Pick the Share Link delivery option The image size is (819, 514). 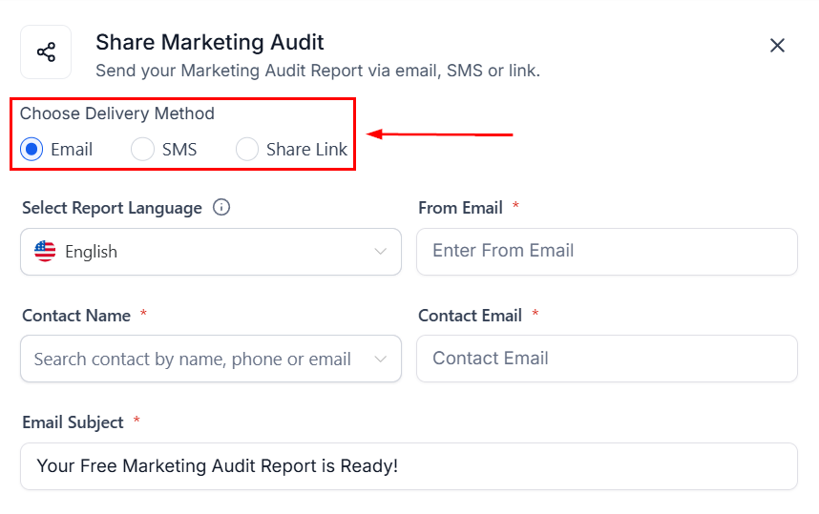click(x=247, y=150)
